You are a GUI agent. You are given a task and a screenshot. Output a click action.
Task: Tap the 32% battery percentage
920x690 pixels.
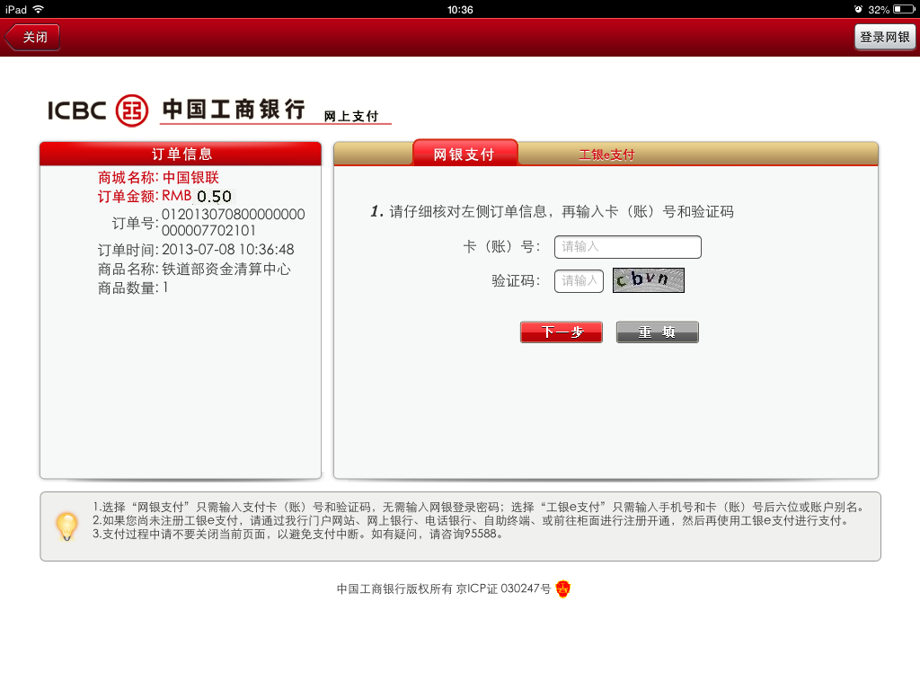(x=879, y=9)
